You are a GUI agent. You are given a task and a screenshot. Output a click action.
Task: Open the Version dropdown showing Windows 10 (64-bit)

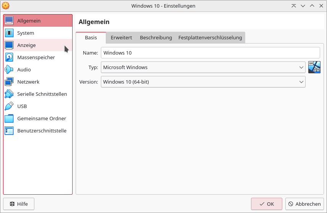pyautogui.click(x=203, y=82)
